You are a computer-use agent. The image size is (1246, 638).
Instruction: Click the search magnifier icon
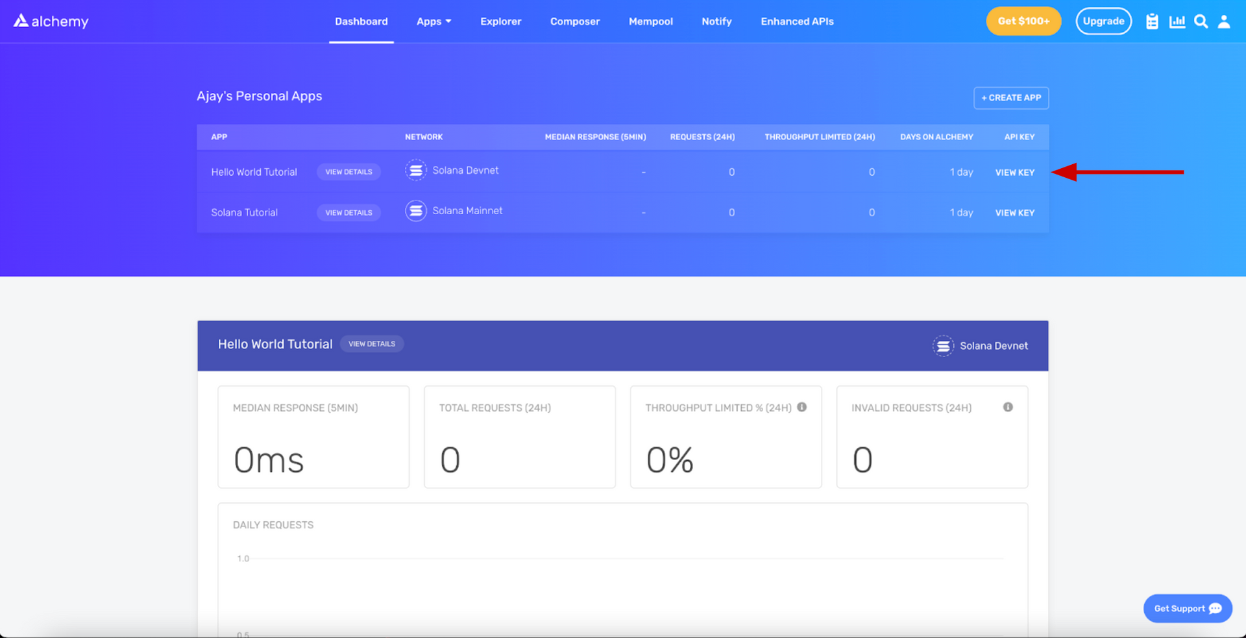(1201, 21)
